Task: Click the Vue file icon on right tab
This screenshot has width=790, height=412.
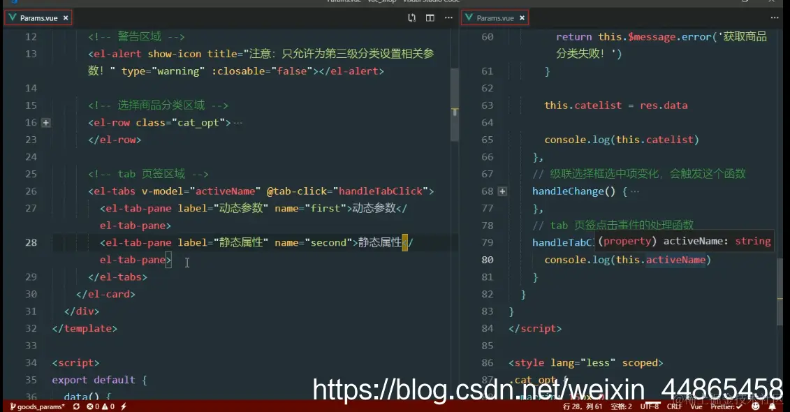Action: (x=469, y=17)
